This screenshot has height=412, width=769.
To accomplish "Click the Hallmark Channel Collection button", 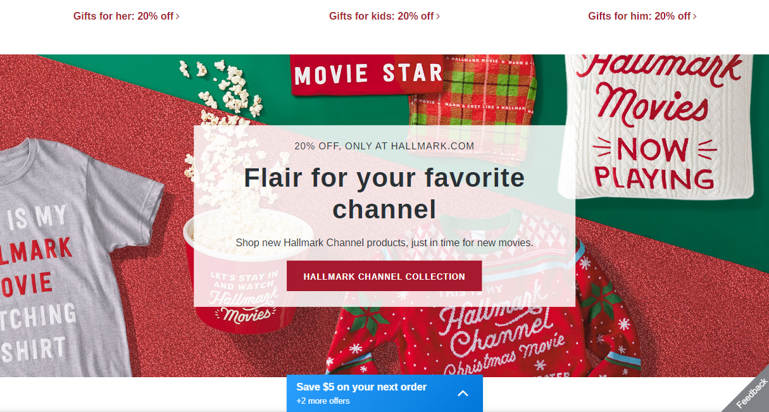I will 384,276.
